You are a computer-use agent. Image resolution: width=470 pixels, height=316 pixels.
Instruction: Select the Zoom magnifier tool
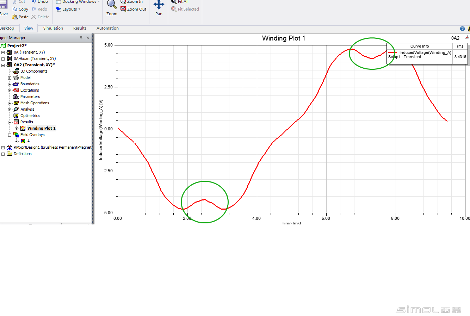point(112,8)
